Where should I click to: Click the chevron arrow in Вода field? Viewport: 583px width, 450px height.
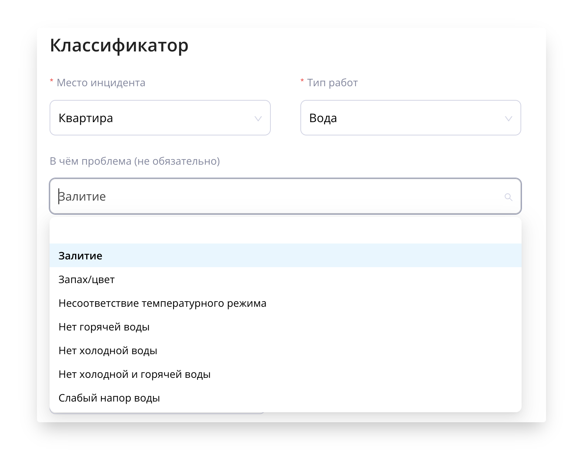pyautogui.click(x=509, y=119)
